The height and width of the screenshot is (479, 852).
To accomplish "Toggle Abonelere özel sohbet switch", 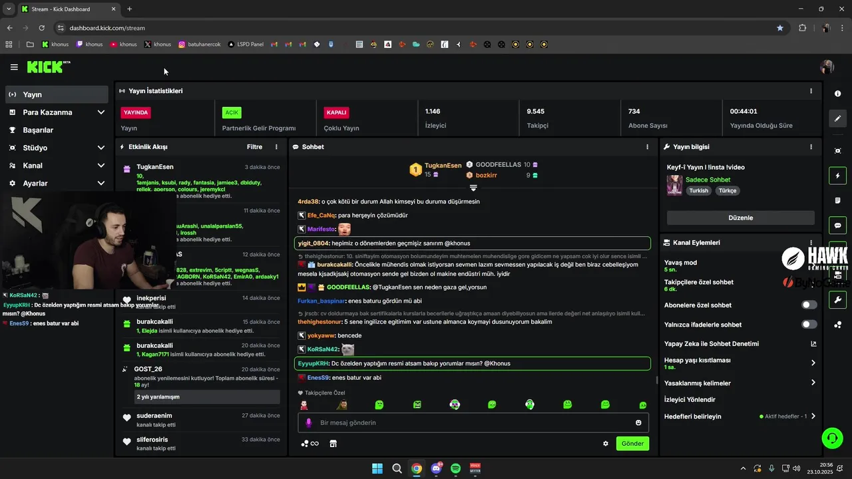I will (x=809, y=305).
